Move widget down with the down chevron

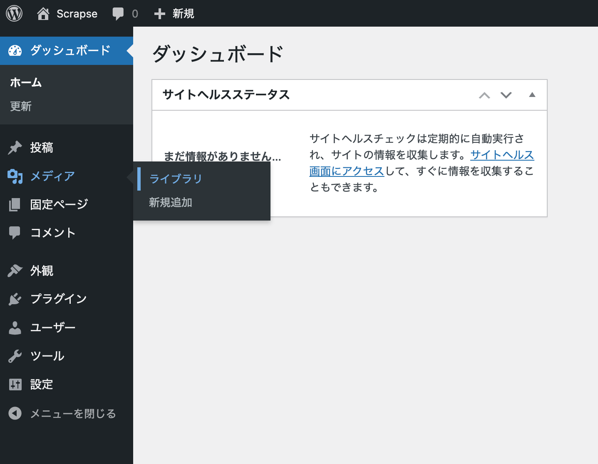pos(506,95)
